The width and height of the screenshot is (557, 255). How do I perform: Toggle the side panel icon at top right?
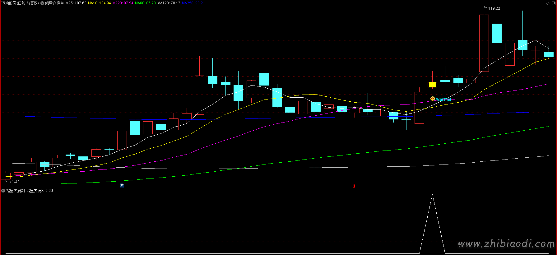(553, 3)
